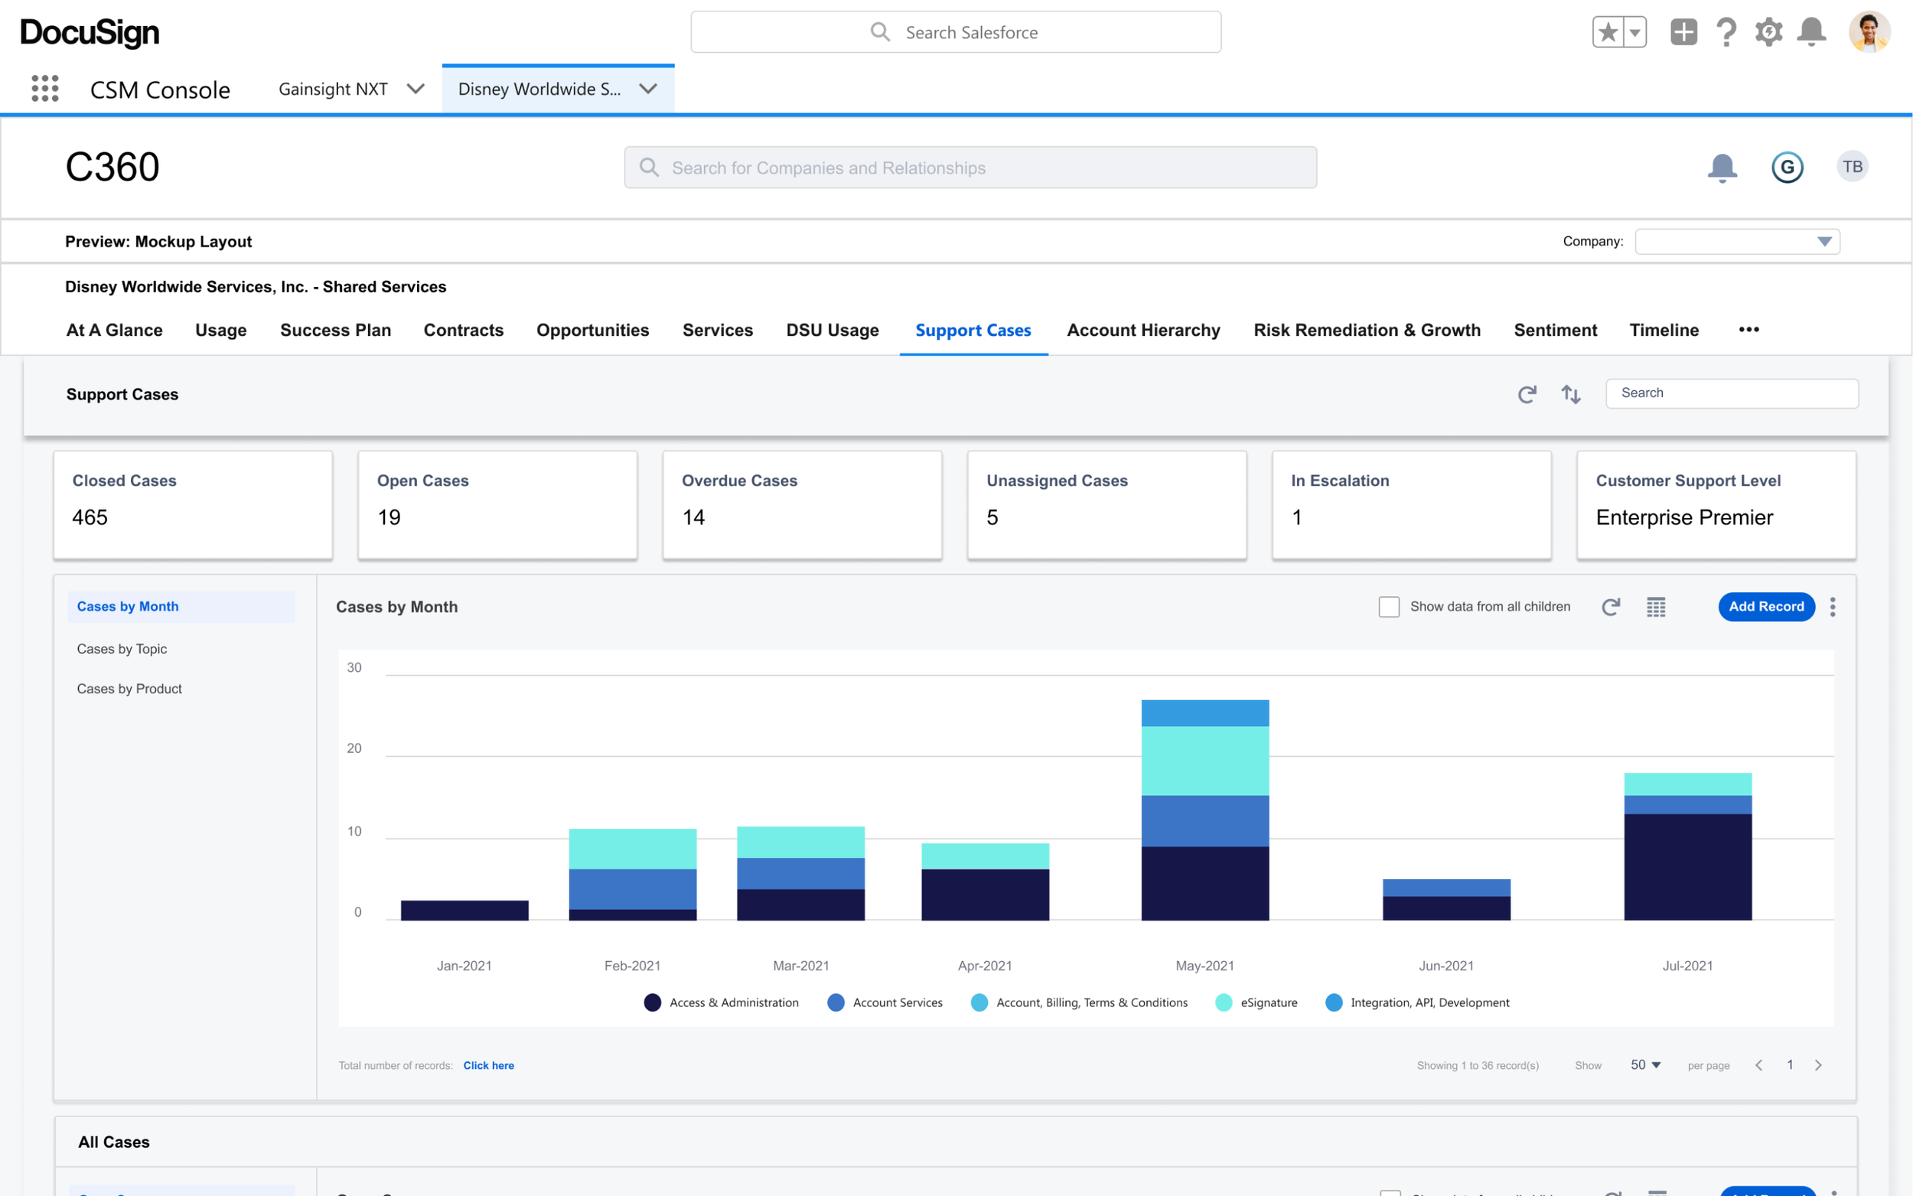The image size is (1913, 1196).
Task: Click the Add Record button
Action: [x=1766, y=607]
